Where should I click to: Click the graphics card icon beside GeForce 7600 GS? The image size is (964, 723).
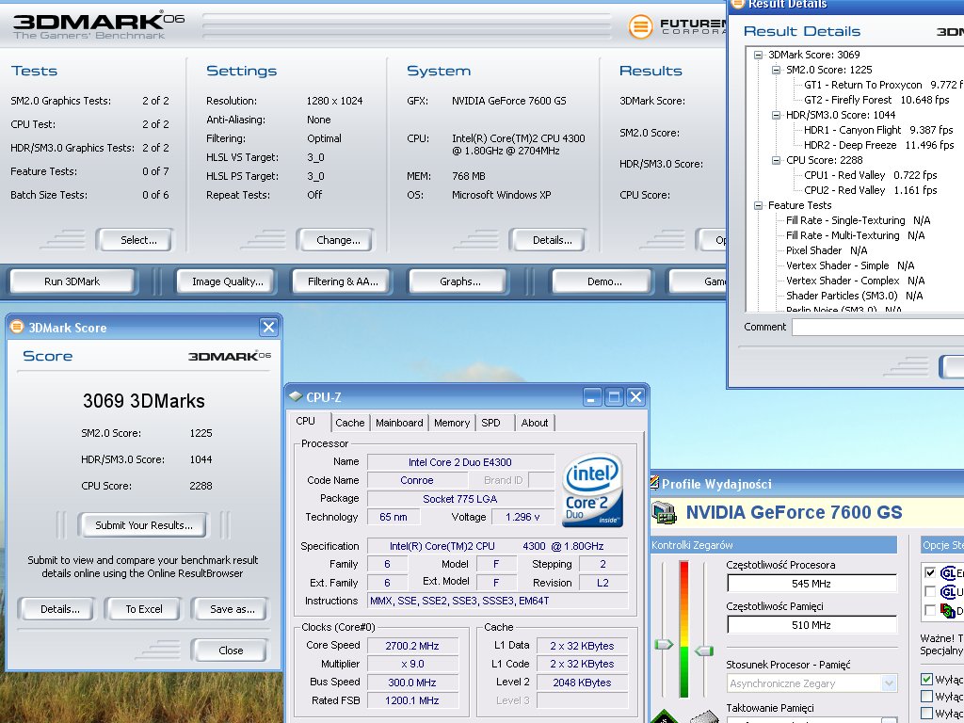point(664,513)
